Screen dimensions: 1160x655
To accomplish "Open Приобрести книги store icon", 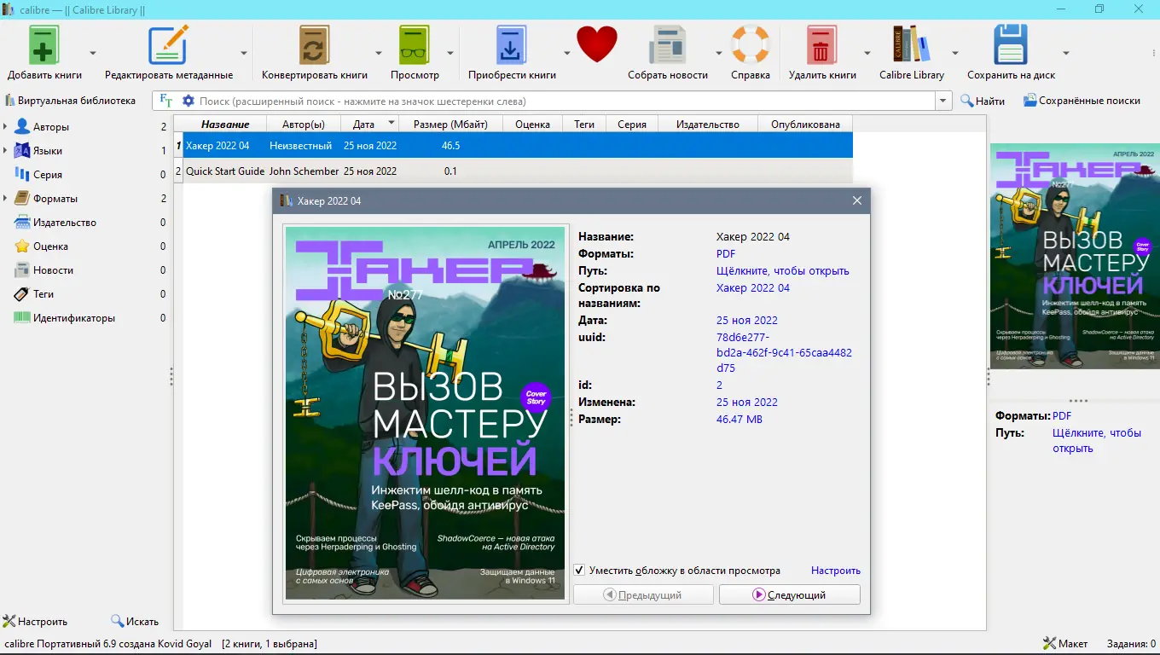I will pyautogui.click(x=512, y=44).
